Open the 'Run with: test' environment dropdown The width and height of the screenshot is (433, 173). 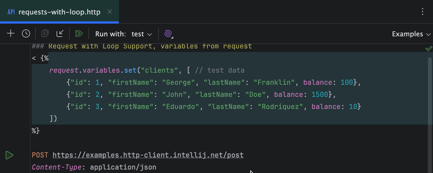141,34
